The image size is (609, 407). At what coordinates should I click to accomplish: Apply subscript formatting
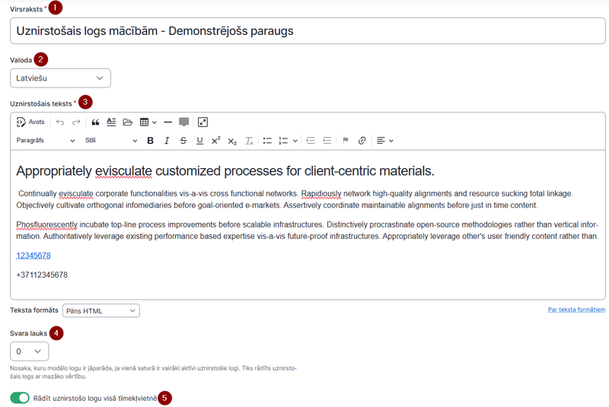coord(232,141)
